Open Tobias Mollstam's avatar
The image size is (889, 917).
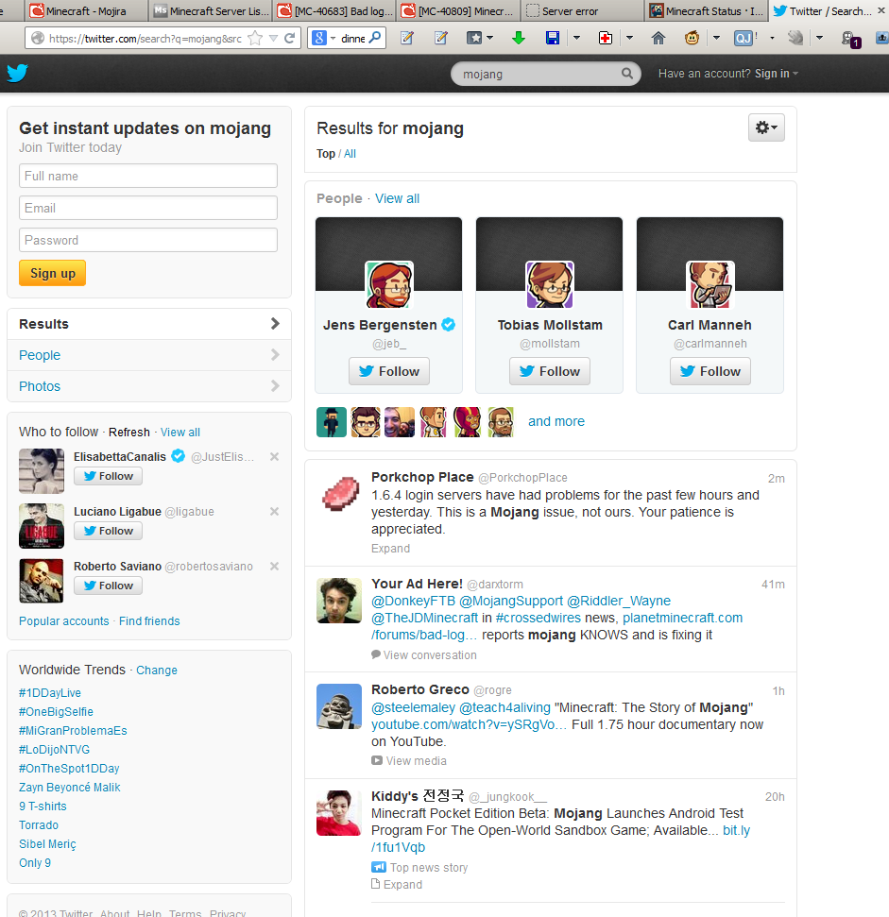(x=550, y=285)
